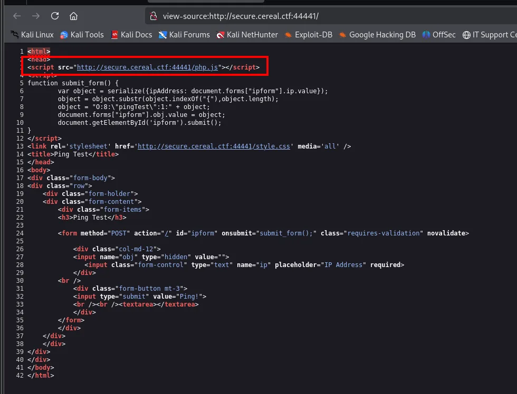Click the 'form-button mt-3' div line
Viewport: 517px width, 394px height.
pyautogui.click(x=130, y=288)
